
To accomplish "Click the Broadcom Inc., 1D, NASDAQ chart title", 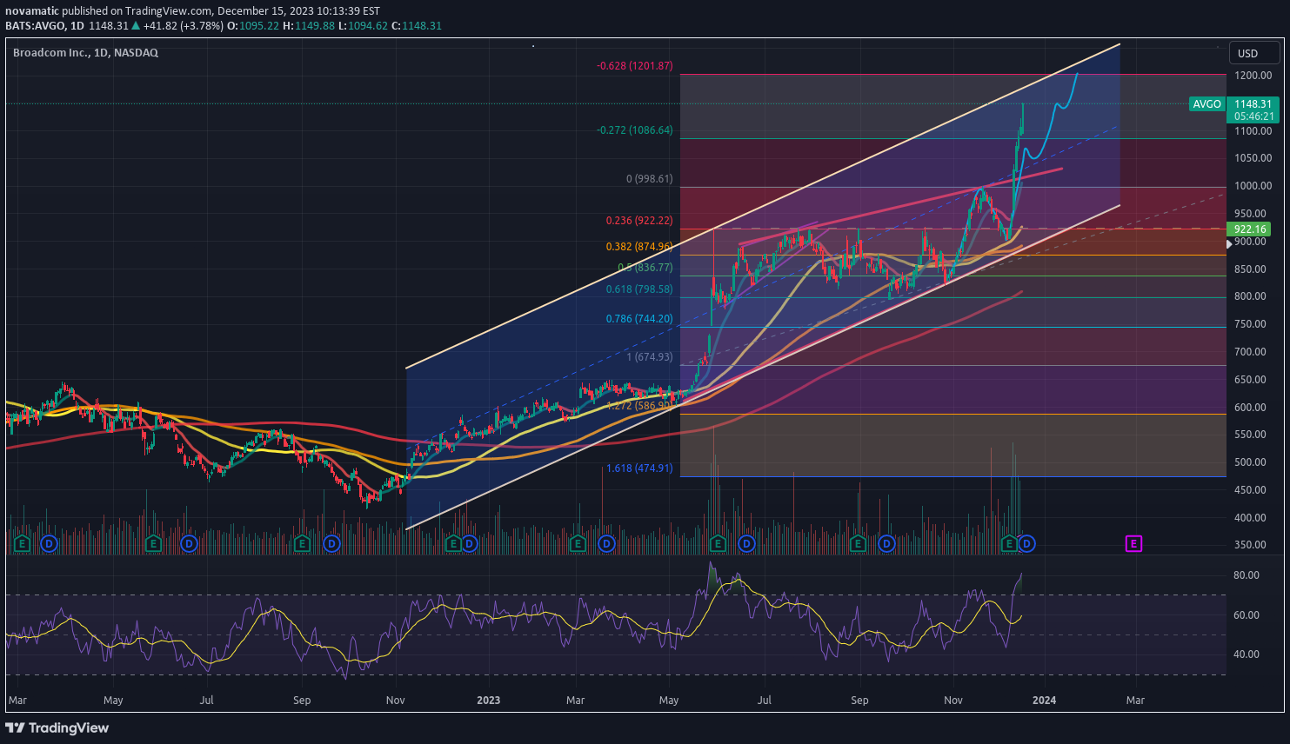I will (85, 53).
